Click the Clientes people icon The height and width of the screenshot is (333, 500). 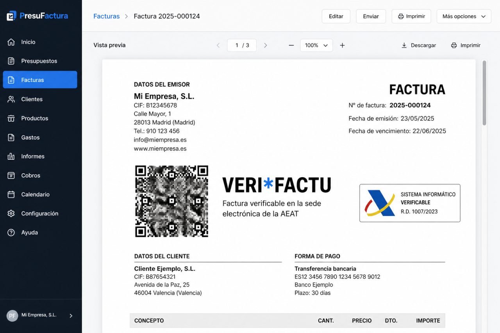click(11, 99)
